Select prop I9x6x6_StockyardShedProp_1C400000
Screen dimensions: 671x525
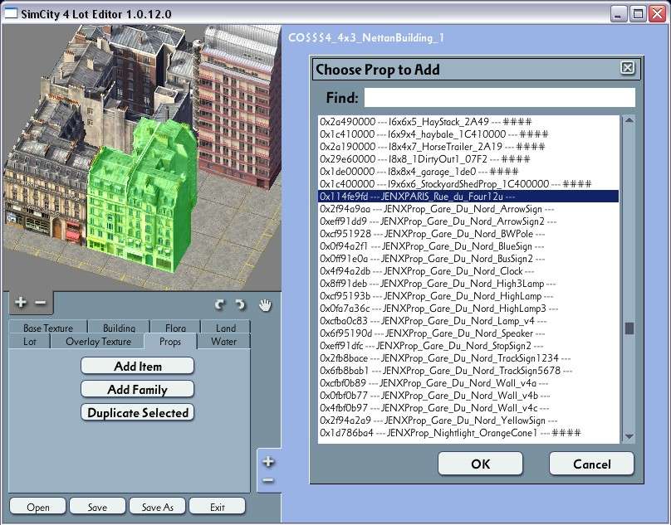coord(468,184)
